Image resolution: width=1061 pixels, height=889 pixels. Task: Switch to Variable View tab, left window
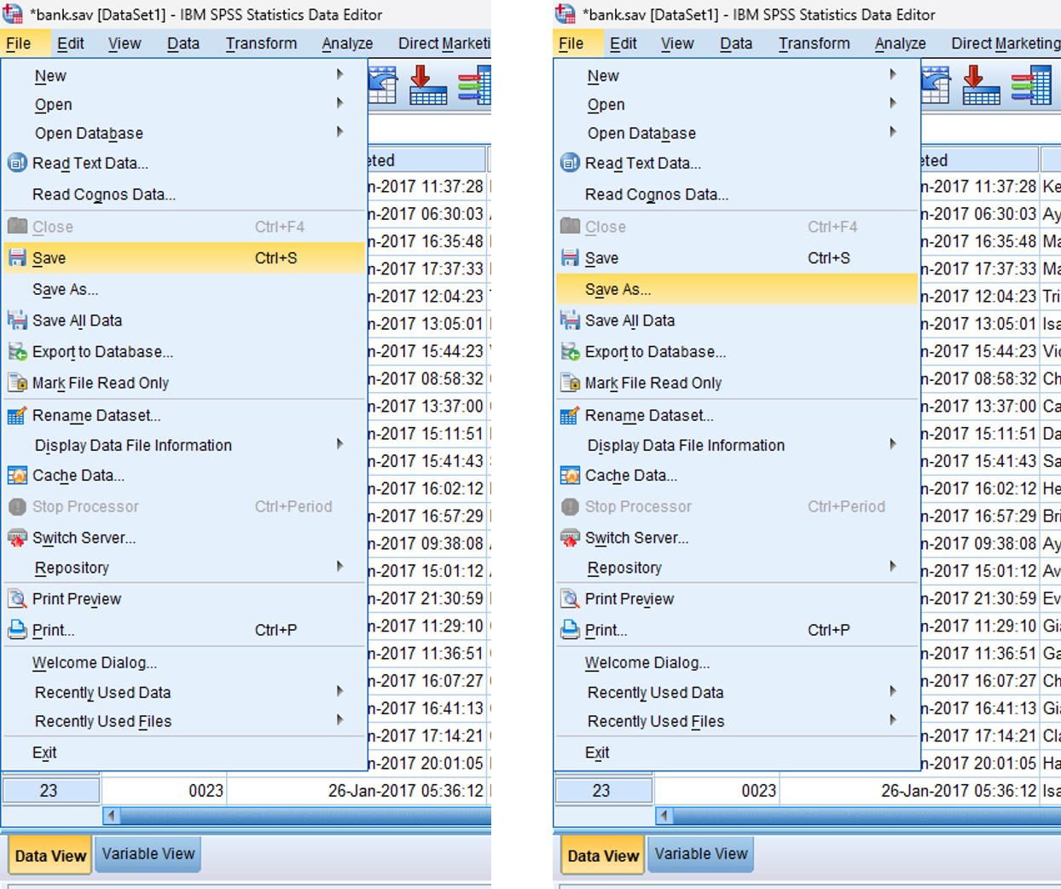click(148, 854)
